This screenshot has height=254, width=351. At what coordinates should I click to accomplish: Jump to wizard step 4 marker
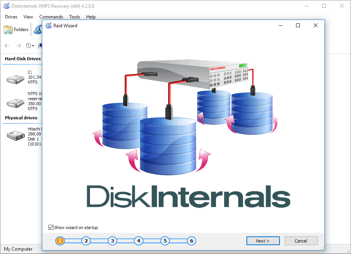139,241
